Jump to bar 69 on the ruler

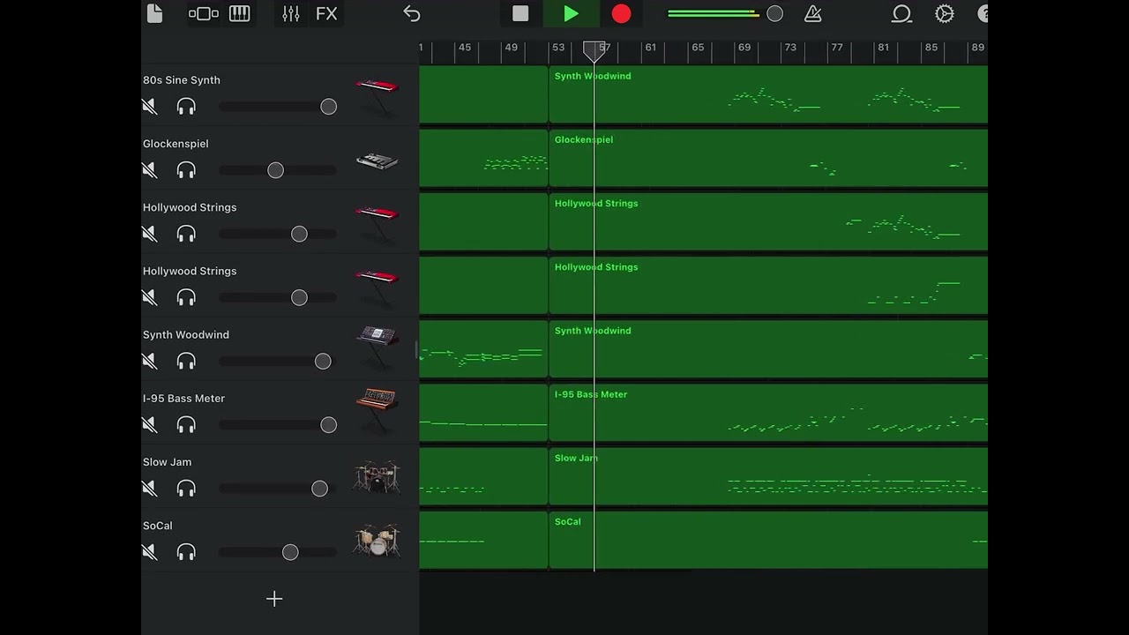[x=744, y=48]
